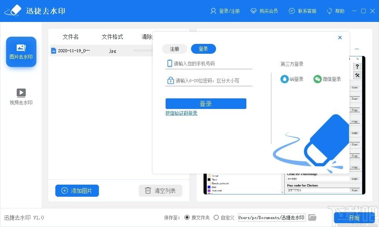Click the save path text field
Screen dimensions: 379x227
coord(272,218)
